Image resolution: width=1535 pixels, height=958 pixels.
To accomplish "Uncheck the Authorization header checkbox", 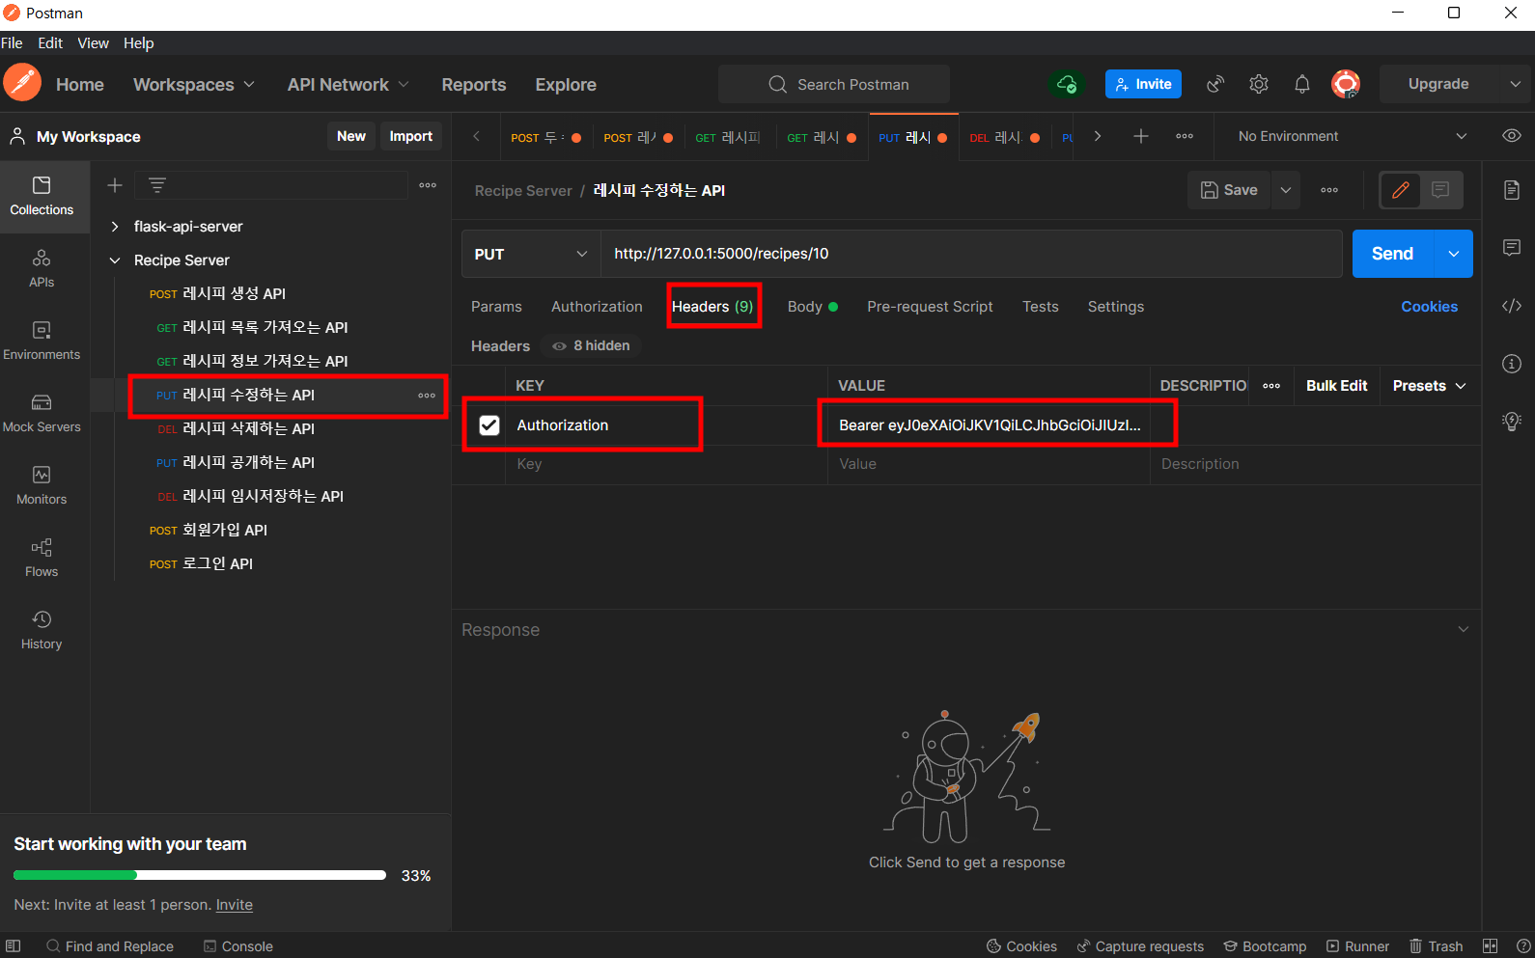I will coord(489,425).
